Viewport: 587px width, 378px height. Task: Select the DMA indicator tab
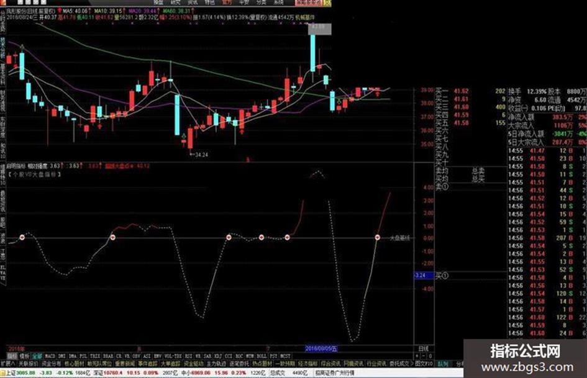point(73,356)
